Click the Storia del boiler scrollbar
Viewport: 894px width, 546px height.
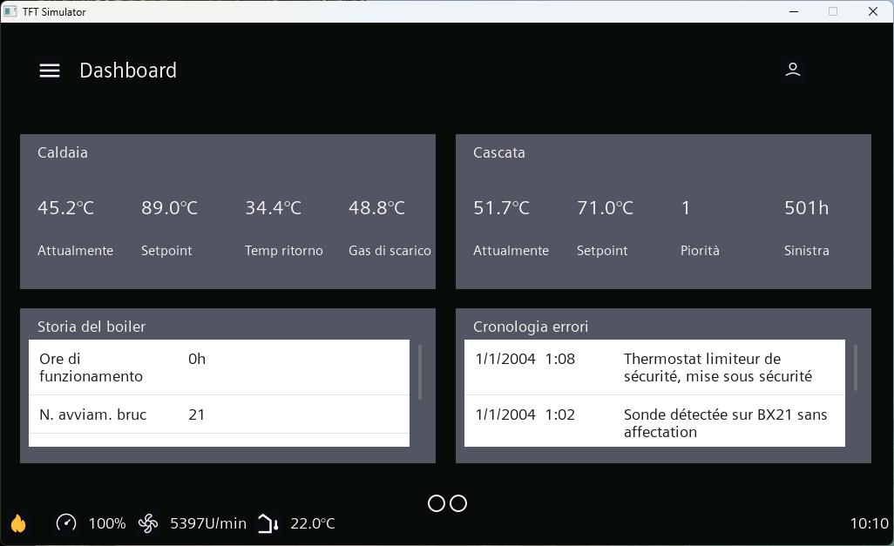(420, 372)
